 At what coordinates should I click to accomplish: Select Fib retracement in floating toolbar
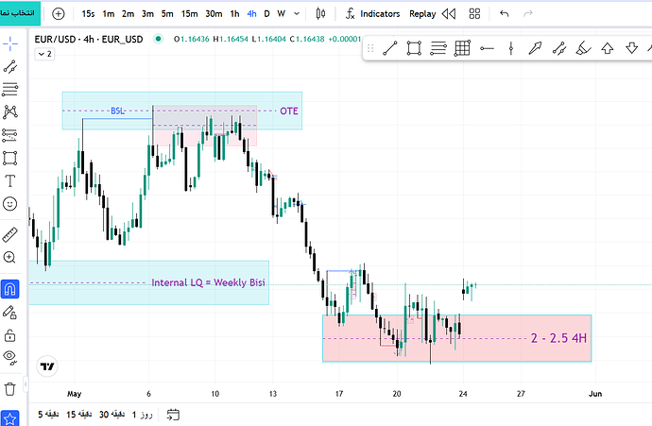pyautogui.click(x=438, y=48)
